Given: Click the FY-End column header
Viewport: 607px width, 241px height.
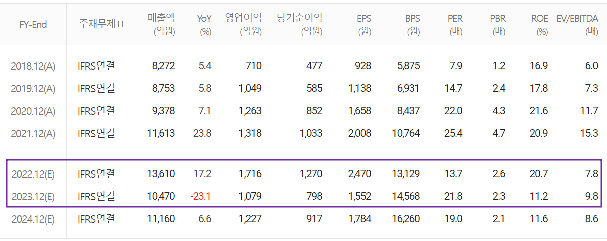Looking at the screenshot, I should pos(33,24).
